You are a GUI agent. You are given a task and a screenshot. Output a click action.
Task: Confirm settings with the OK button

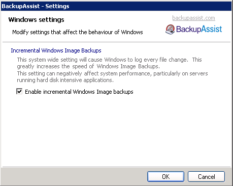click(x=165, y=177)
